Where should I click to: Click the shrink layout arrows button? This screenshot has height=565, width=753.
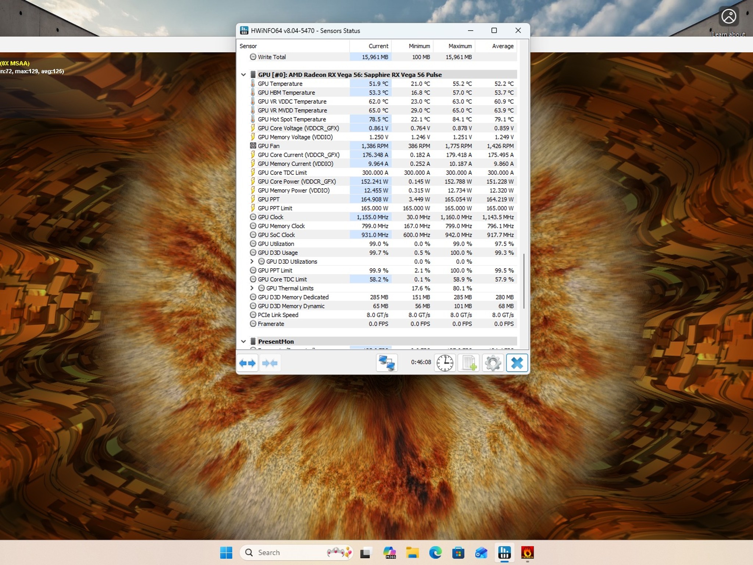[270, 363]
